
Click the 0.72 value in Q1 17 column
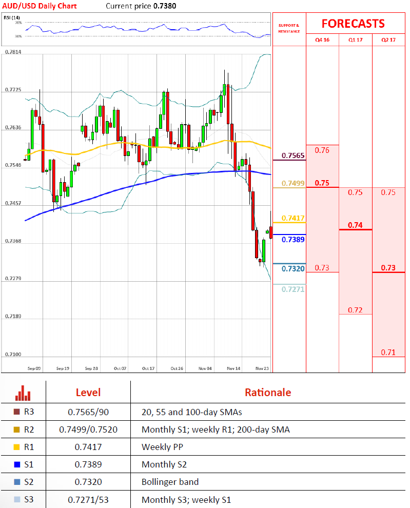(x=355, y=310)
